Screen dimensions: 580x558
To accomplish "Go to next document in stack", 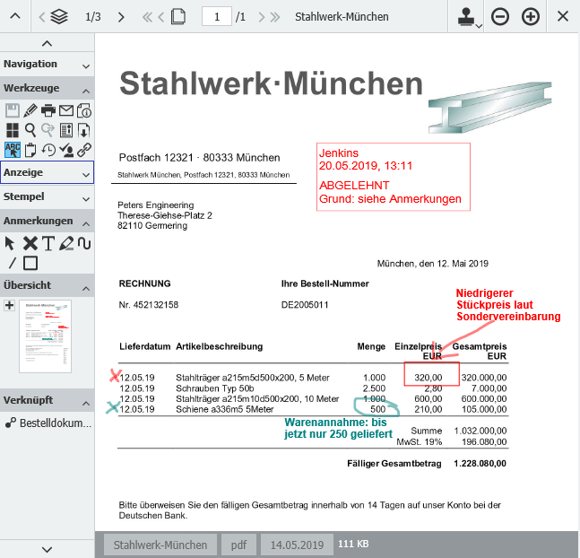I will click(x=121, y=17).
